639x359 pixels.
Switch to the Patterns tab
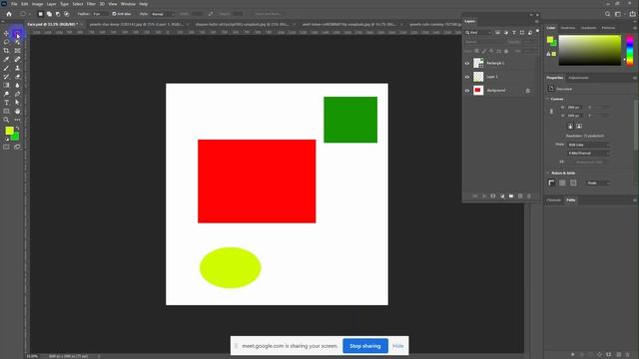point(608,28)
